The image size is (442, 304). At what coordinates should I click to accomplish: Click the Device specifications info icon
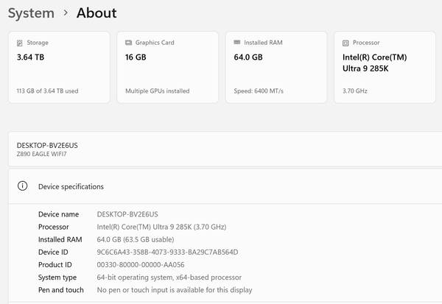click(x=23, y=186)
